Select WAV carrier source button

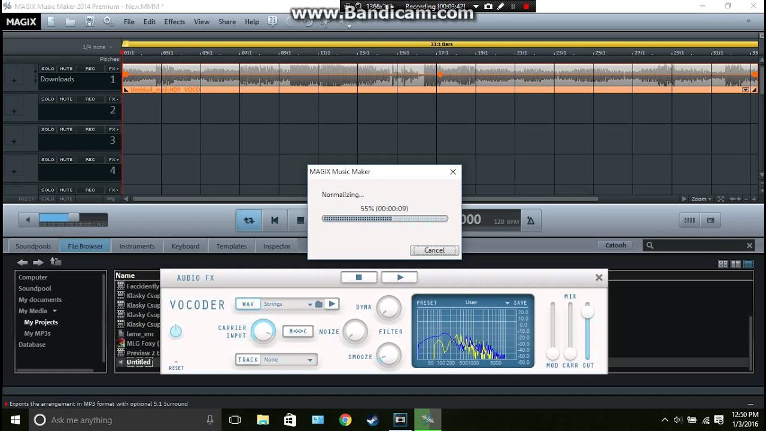click(x=248, y=304)
